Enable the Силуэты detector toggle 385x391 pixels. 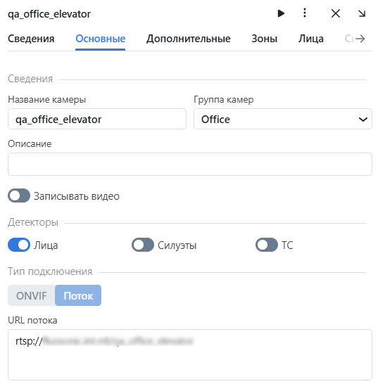(143, 245)
